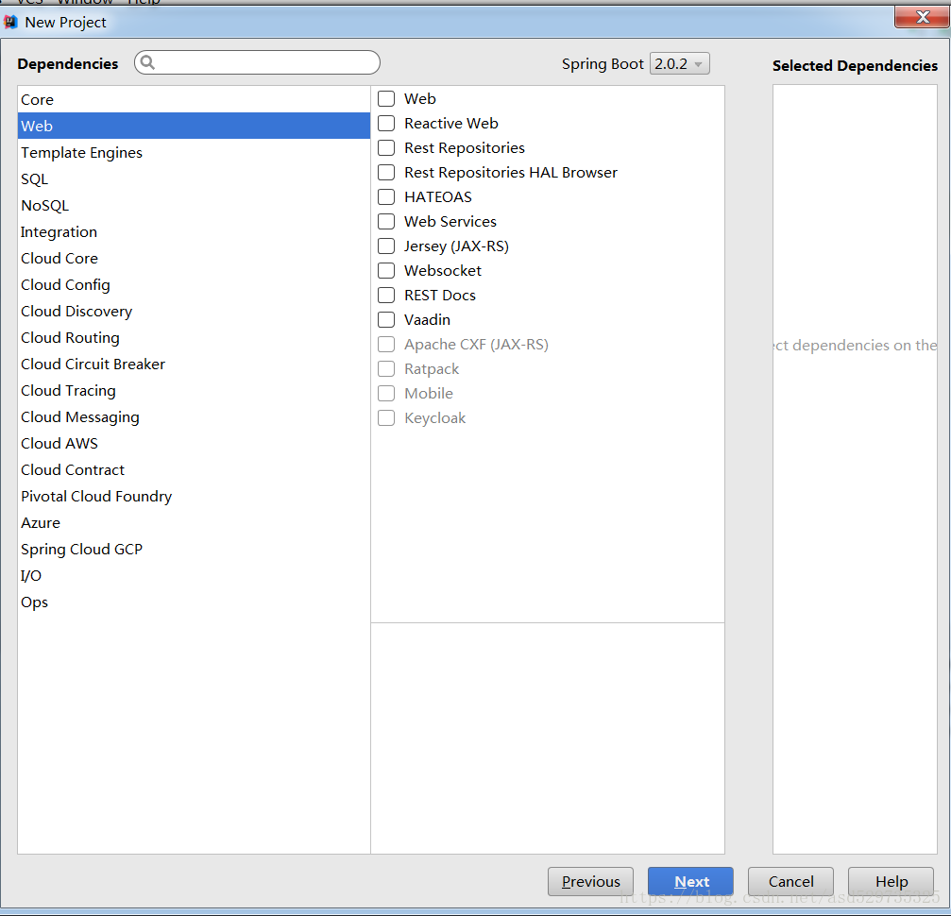Select Spring Cloud GCP category
The width and height of the screenshot is (951, 916).
(194, 549)
